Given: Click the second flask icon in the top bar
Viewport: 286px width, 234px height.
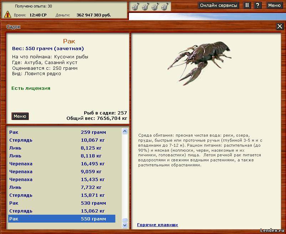Looking at the screenshot, I should click(x=146, y=6).
